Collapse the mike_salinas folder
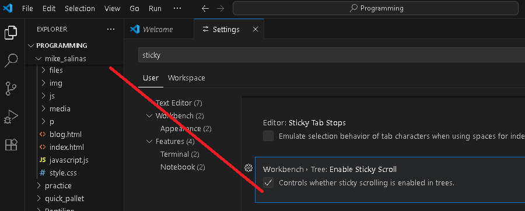This screenshot has width=525, height=211. pos(38,58)
